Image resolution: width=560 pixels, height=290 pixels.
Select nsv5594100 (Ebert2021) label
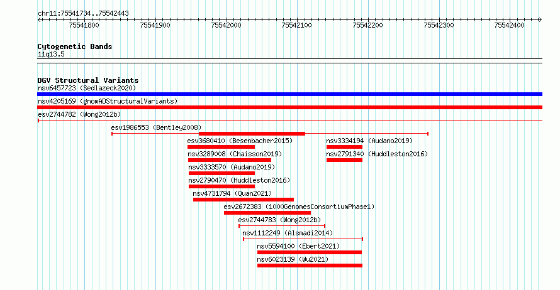(298, 246)
